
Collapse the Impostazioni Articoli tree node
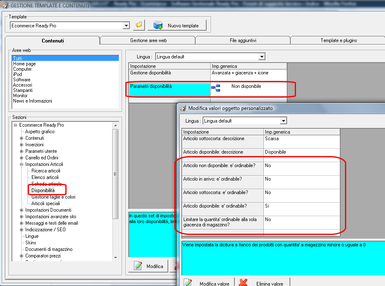click(x=22, y=164)
